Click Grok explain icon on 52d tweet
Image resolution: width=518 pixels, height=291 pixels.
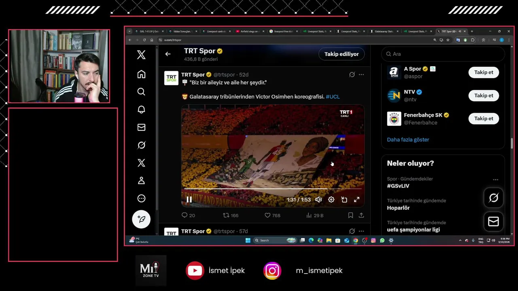click(352, 74)
